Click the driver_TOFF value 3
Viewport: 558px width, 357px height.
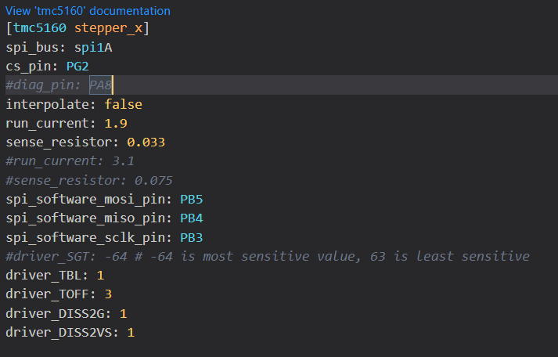click(108, 294)
